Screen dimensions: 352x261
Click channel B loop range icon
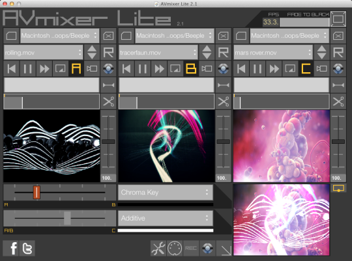(224, 85)
